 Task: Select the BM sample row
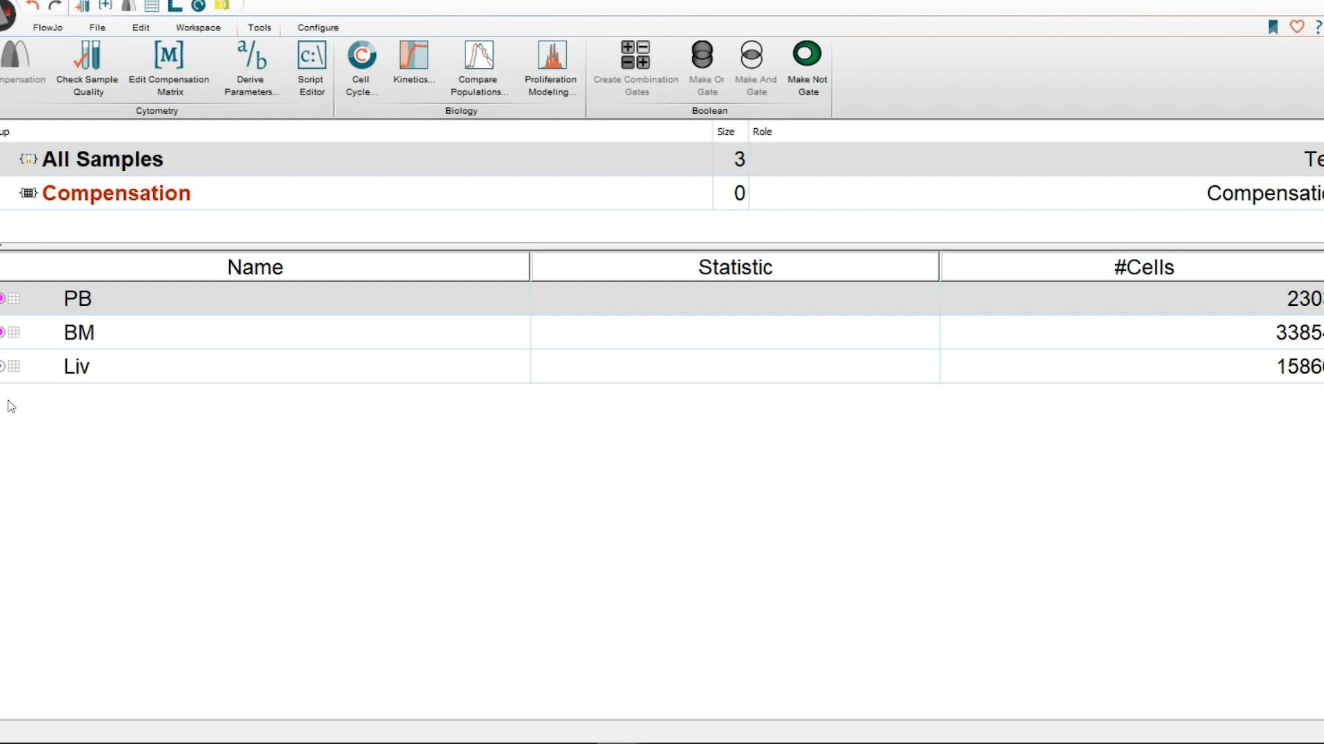tap(79, 333)
